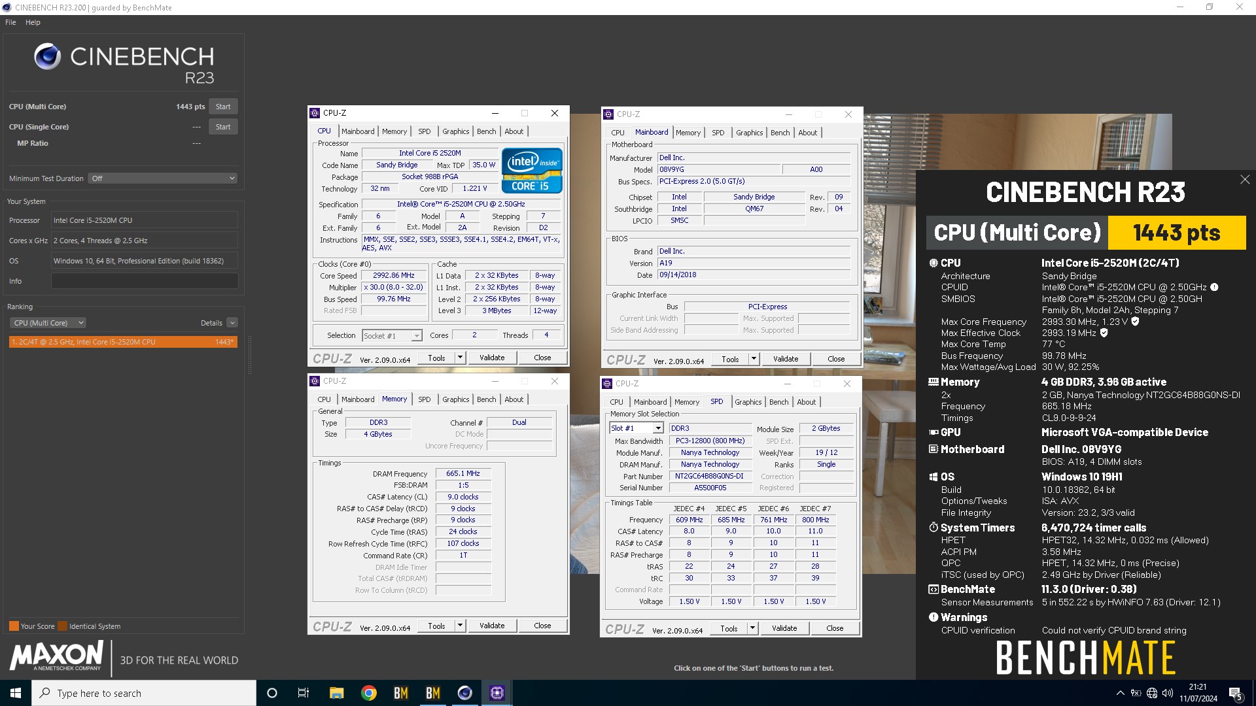Open Task View on taskbar
The width and height of the screenshot is (1256, 706).
pyautogui.click(x=304, y=693)
